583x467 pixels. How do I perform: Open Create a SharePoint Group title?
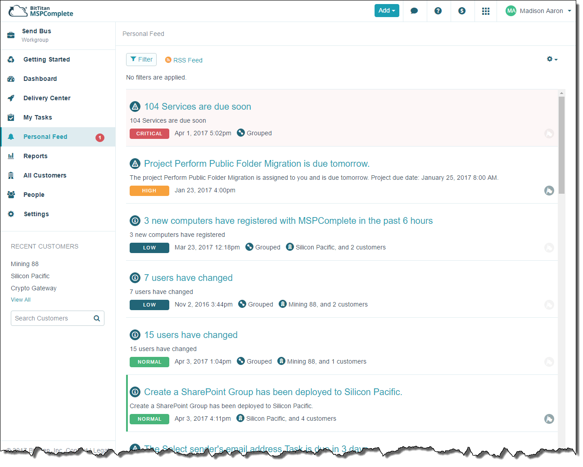(273, 392)
